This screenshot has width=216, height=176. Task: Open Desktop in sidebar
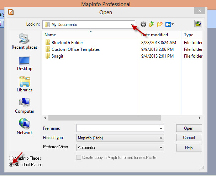pos(25,64)
